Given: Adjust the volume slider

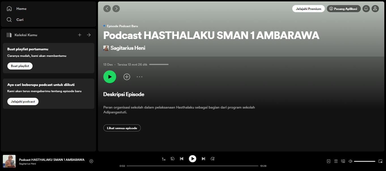Looking at the screenshot, I should [364, 161].
